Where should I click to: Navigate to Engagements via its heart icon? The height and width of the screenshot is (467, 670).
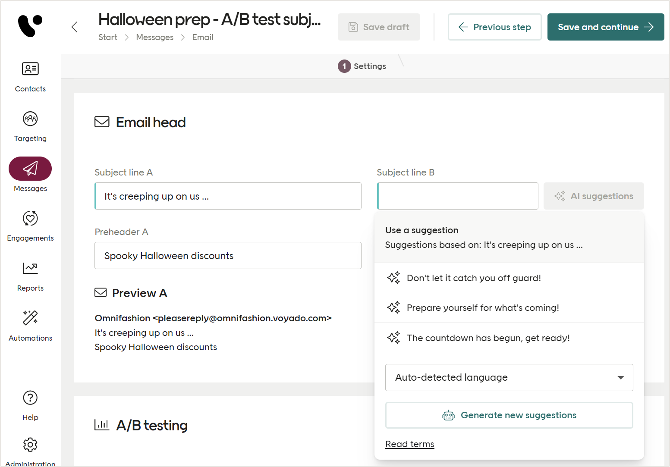30,226
